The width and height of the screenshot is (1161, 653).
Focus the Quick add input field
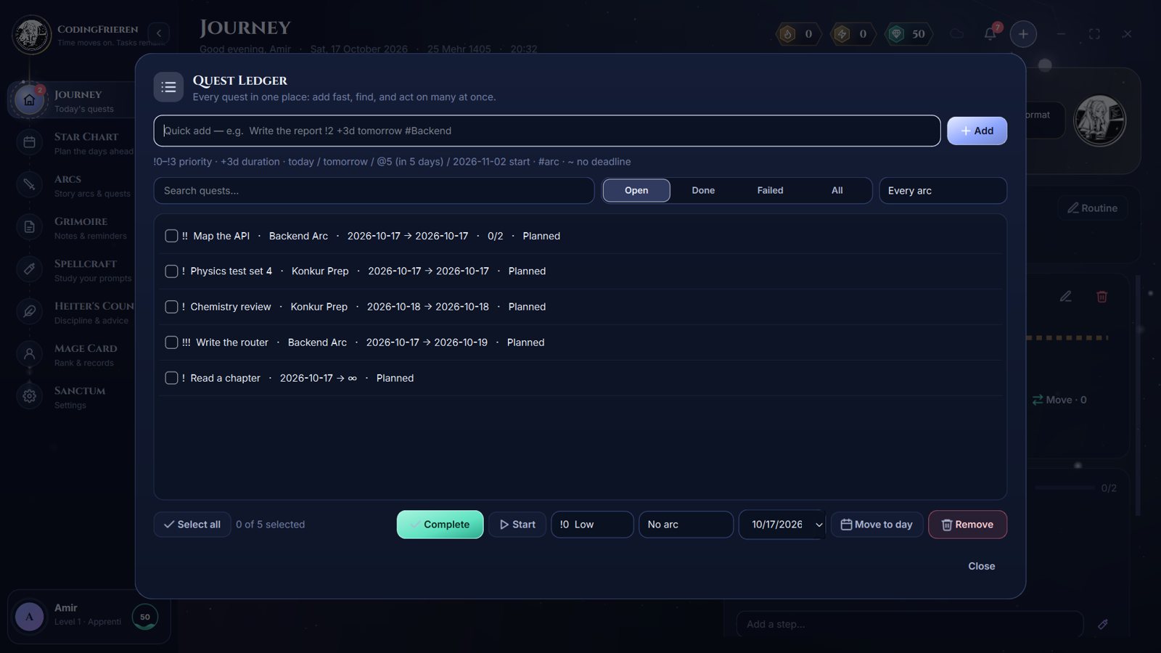[x=547, y=131]
